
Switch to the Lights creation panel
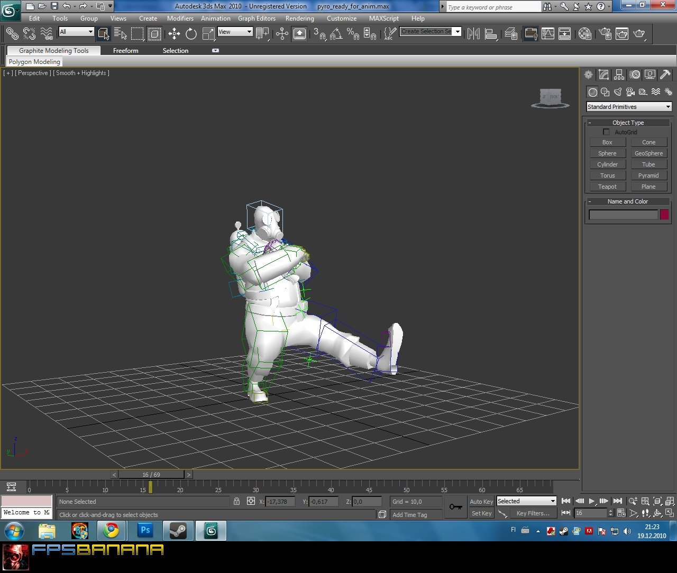618,92
